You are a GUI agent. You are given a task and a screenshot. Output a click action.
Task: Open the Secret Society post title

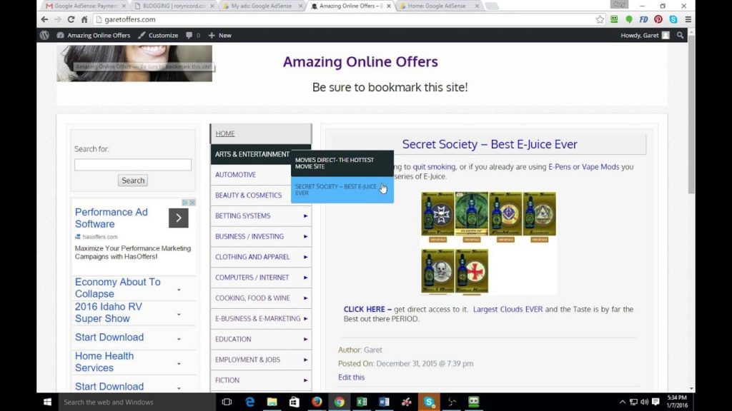[490, 144]
